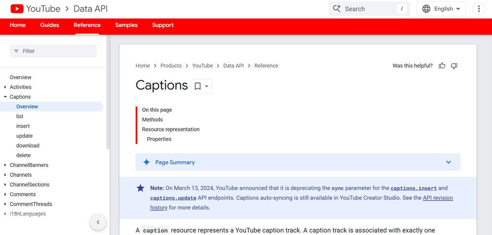This screenshot has width=492, height=235.
Task: Click the Page Summary sparkle icon
Action: (147, 162)
